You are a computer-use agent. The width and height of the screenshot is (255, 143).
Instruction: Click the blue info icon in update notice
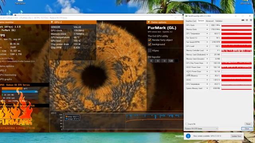(x=188, y=136)
